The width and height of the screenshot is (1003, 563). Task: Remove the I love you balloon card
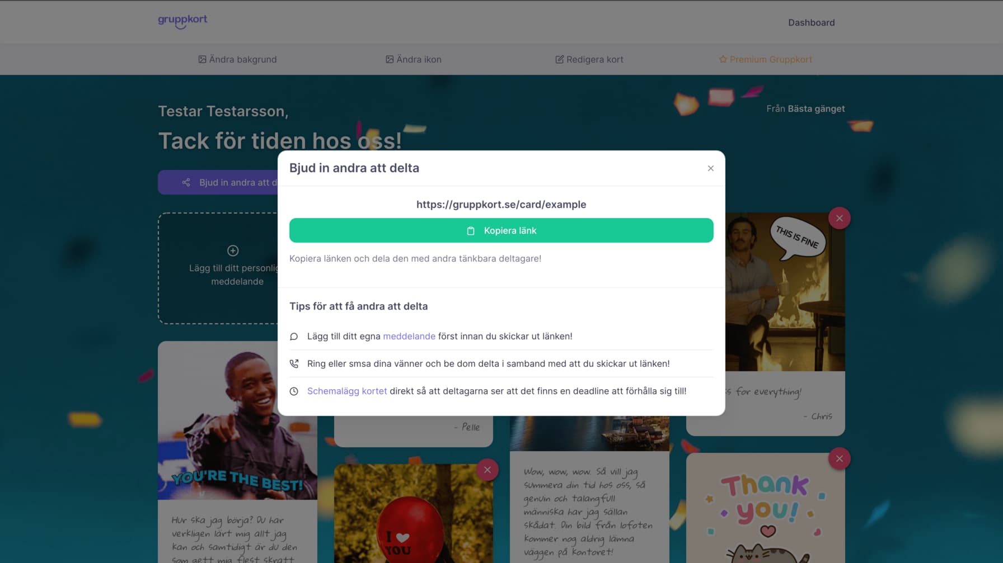tap(488, 470)
